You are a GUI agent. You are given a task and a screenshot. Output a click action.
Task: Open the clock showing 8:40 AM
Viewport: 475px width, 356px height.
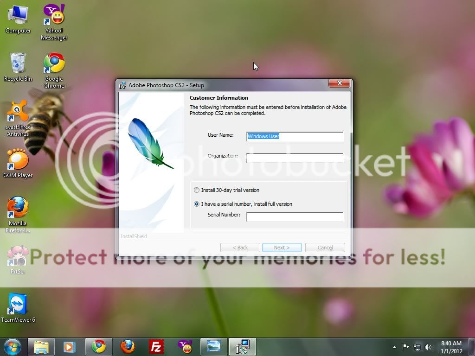click(451, 347)
